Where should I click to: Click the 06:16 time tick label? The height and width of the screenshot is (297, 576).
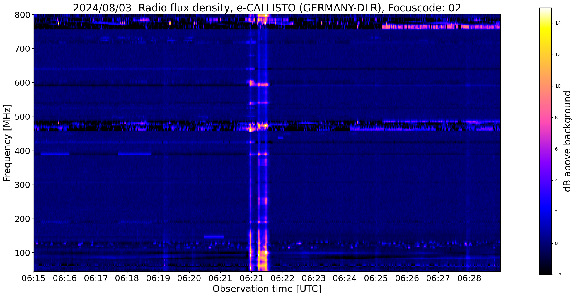point(65,278)
